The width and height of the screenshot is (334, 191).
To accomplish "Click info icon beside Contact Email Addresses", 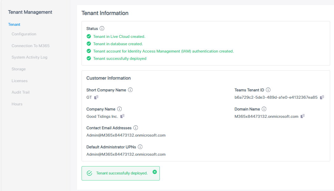I will click(x=136, y=128).
